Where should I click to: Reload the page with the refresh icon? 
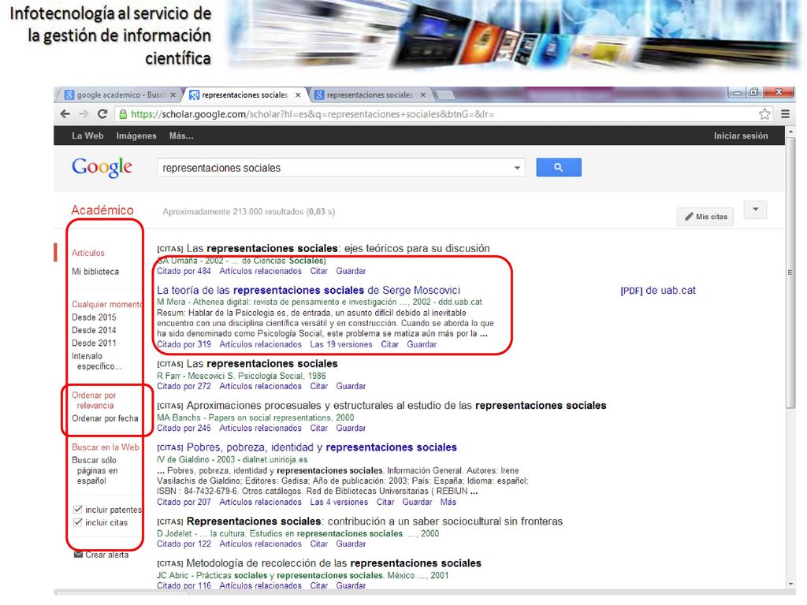pos(102,114)
